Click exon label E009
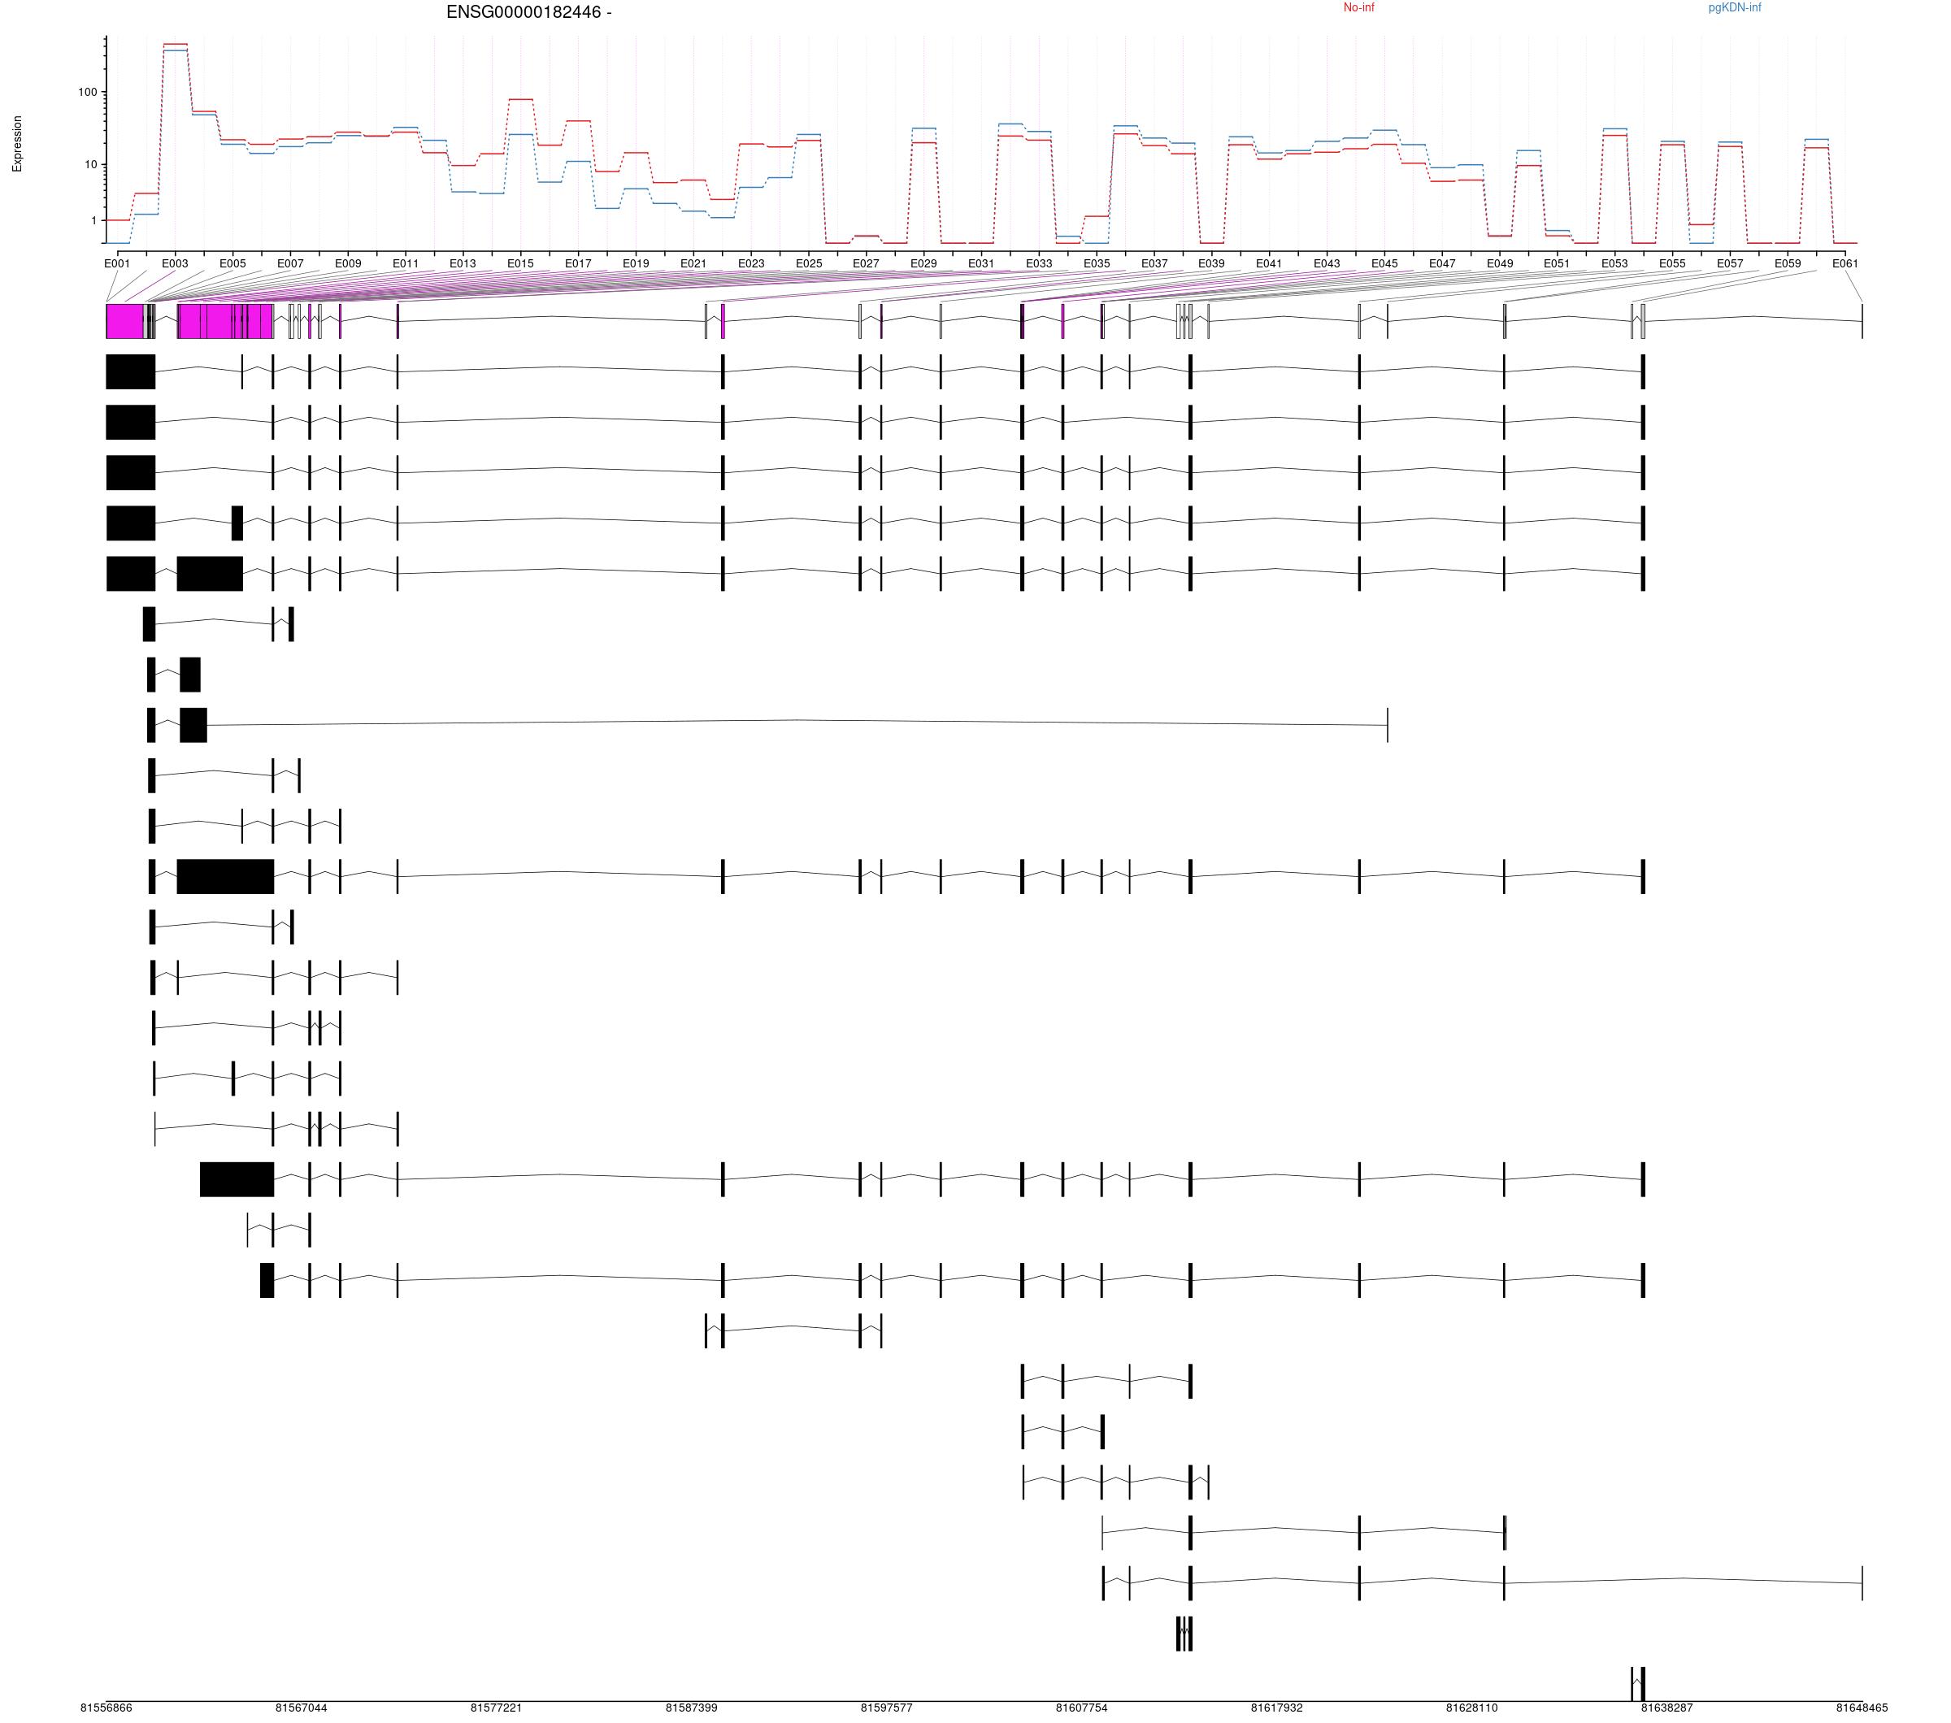1951x1723 pixels. tap(347, 263)
